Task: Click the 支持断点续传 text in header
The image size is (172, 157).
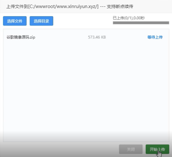Action: pos(120,6)
